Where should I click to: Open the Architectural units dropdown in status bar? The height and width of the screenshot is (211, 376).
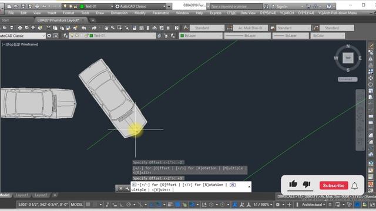click(313, 205)
